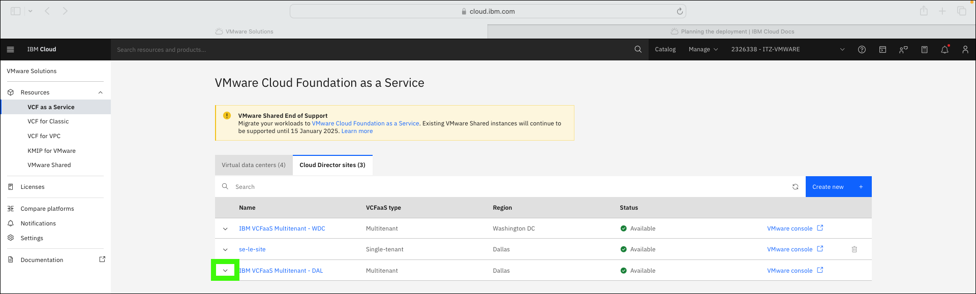Click the table Search input field
The width and height of the screenshot is (976, 294).
tap(508, 187)
